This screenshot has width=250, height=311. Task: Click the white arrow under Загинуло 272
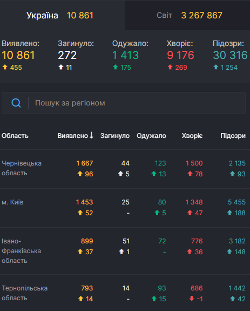pyautogui.click(x=61, y=67)
